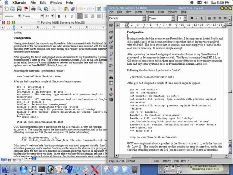Toggle Underline in the Word formatting toolbar
Screen dimensions: 233x175
pyautogui.click(x=72, y=16)
